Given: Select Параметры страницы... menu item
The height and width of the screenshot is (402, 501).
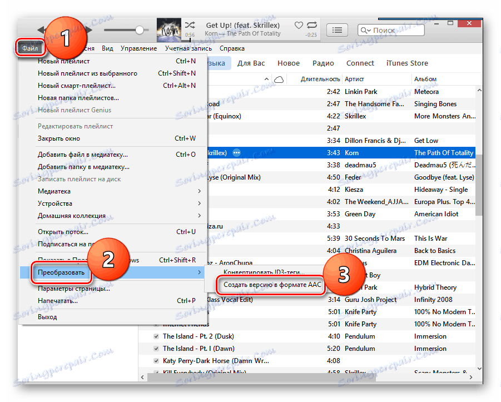Looking at the screenshot, I should coord(112,289).
